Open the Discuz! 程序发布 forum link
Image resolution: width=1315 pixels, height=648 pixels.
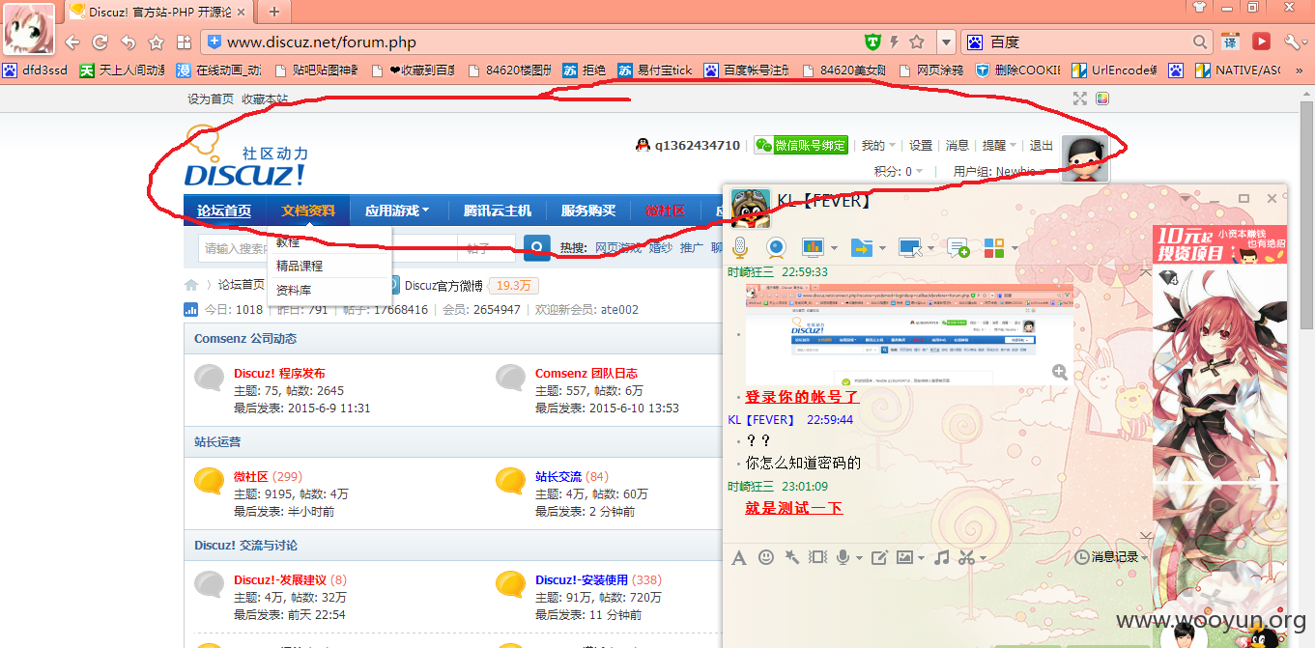279,374
